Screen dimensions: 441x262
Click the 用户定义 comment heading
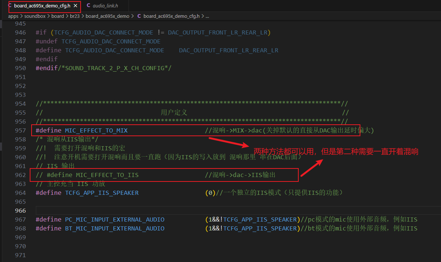pyautogui.click(x=174, y=112)
